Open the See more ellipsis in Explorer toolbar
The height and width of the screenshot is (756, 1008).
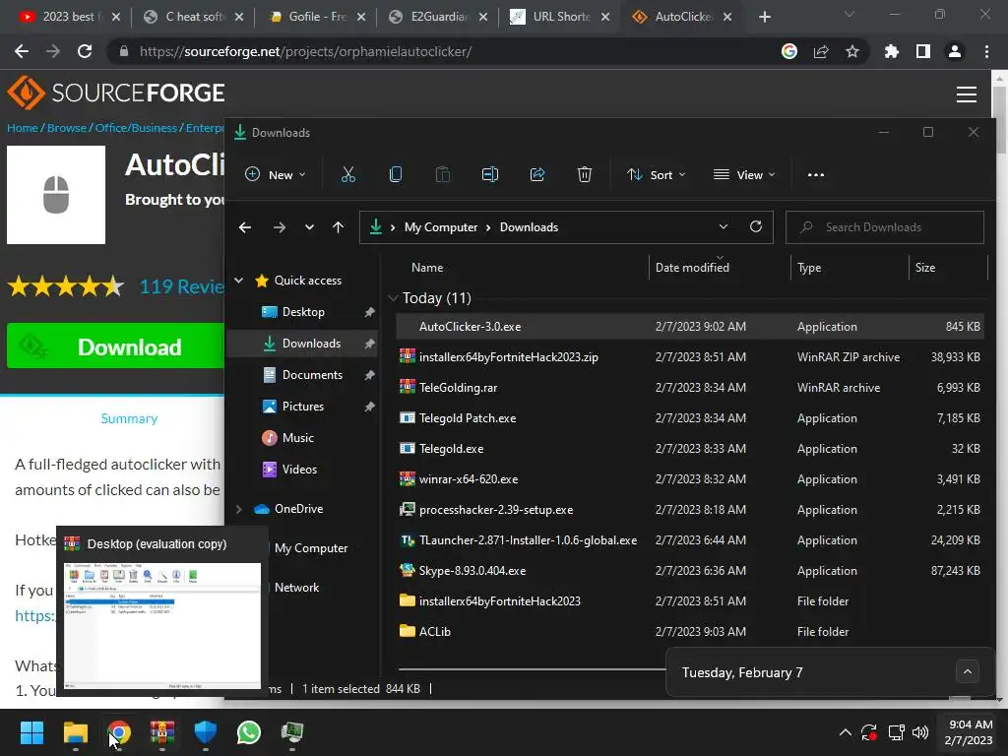click(x=816, y=175)
